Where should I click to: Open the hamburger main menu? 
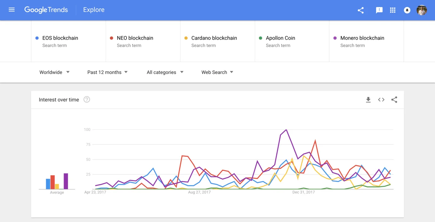(12, 10)
